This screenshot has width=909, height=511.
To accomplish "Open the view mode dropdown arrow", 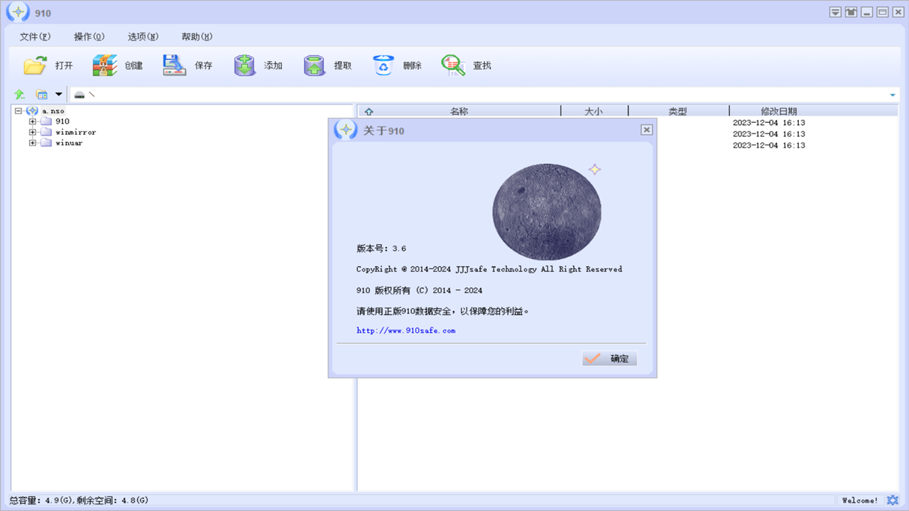I will pyautogui.click(x=58, y=94).
